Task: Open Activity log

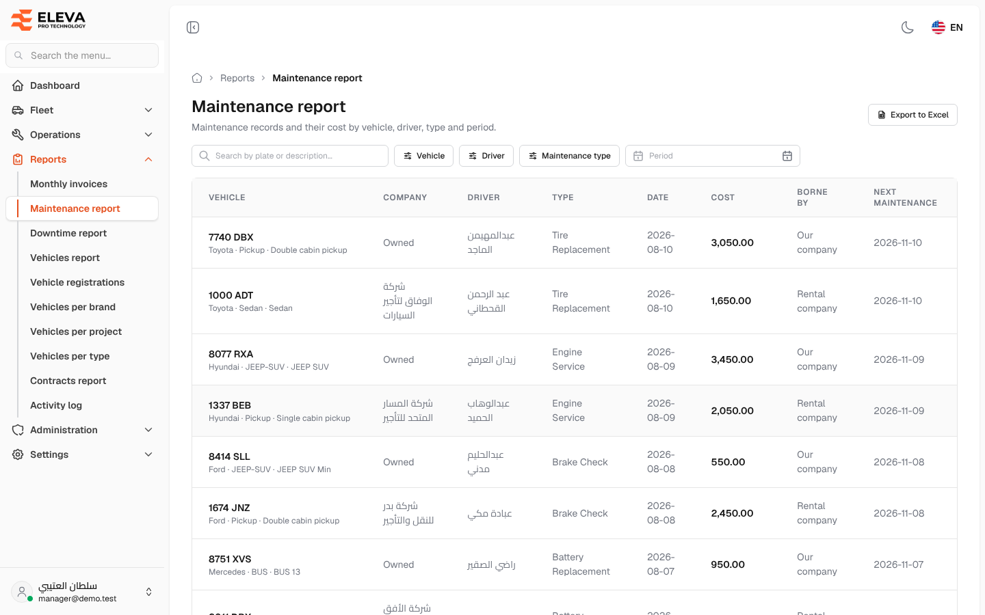Action: 56,405
